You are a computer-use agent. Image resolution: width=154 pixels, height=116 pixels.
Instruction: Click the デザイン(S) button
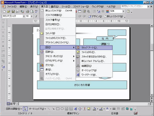tap(95, 16)
